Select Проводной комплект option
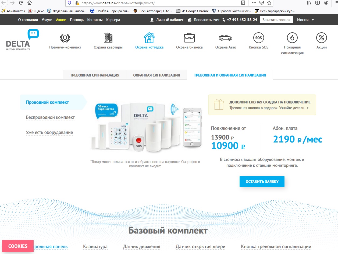The image size is (338, 254). coord(47,102)
